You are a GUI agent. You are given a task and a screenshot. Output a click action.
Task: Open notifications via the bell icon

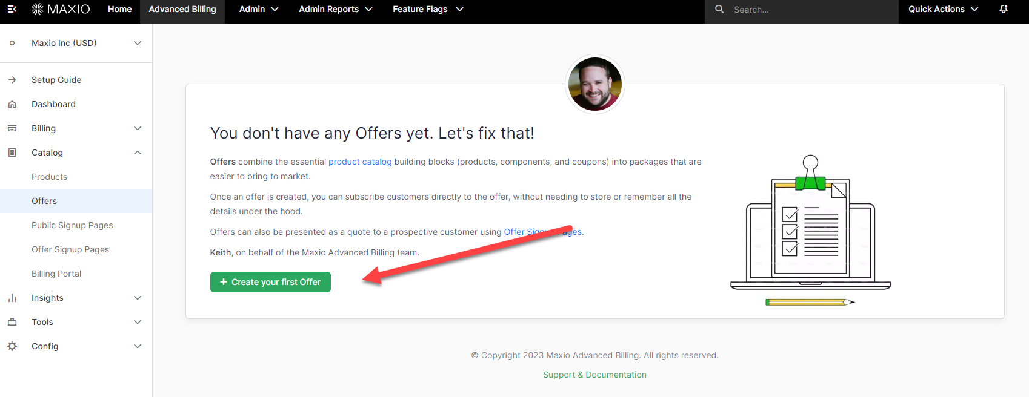[1004, 9]
